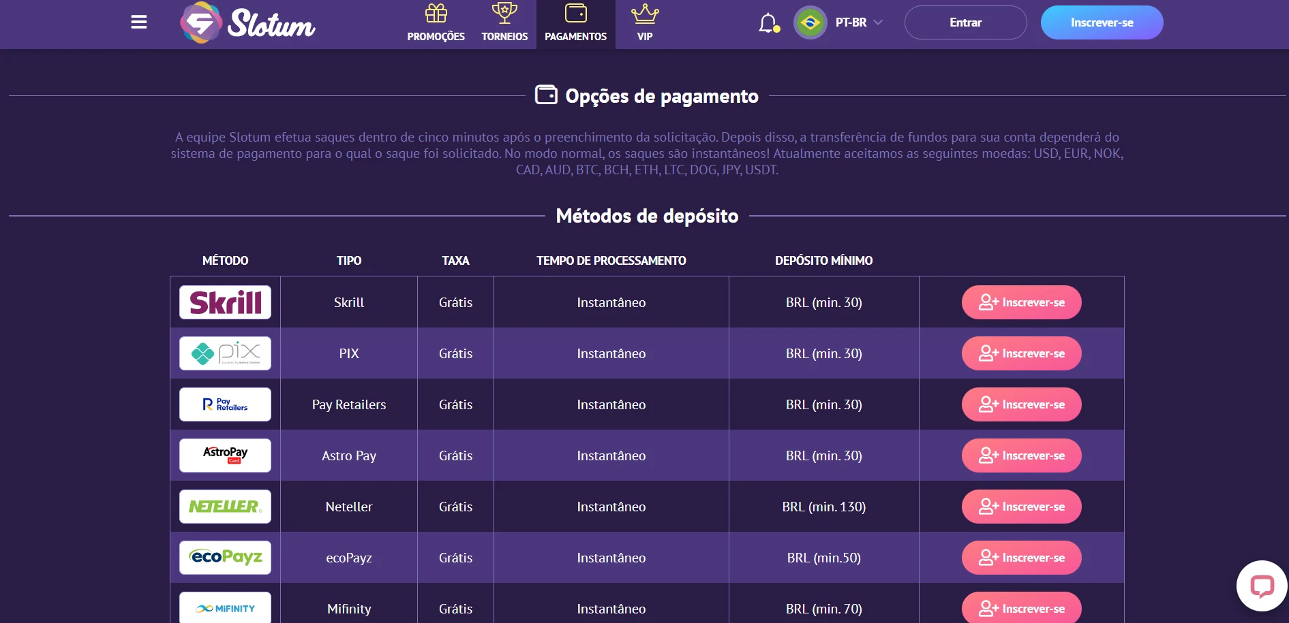Click the 'ecoPayz' type cell

349,558
